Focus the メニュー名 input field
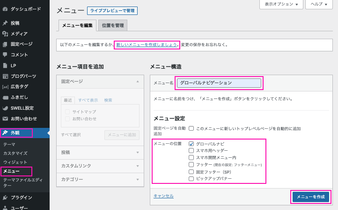338x210 pixels. pyautogui.click(x=219, y=83)
